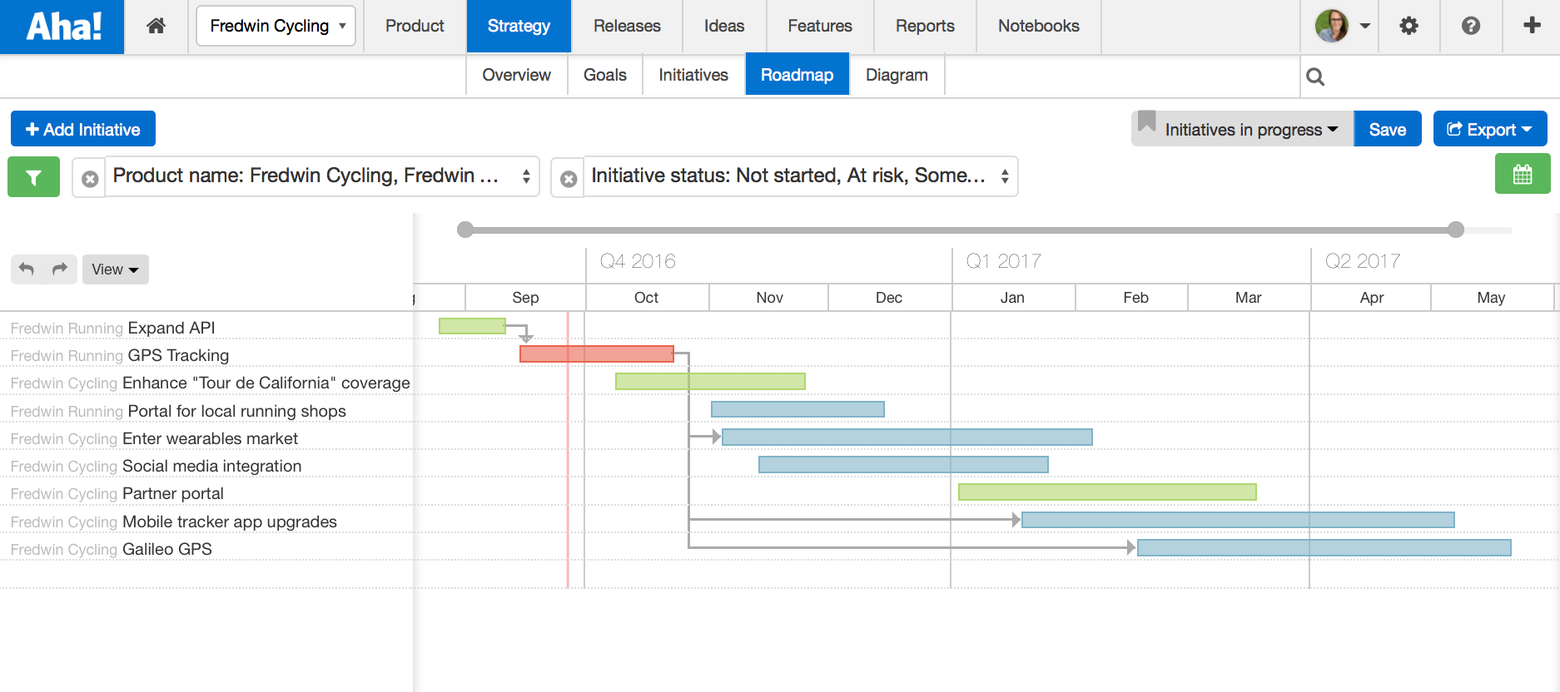Select the Galileo GPS initiative name
This screenshot has width=1560, height=692.
click(167, 549)
